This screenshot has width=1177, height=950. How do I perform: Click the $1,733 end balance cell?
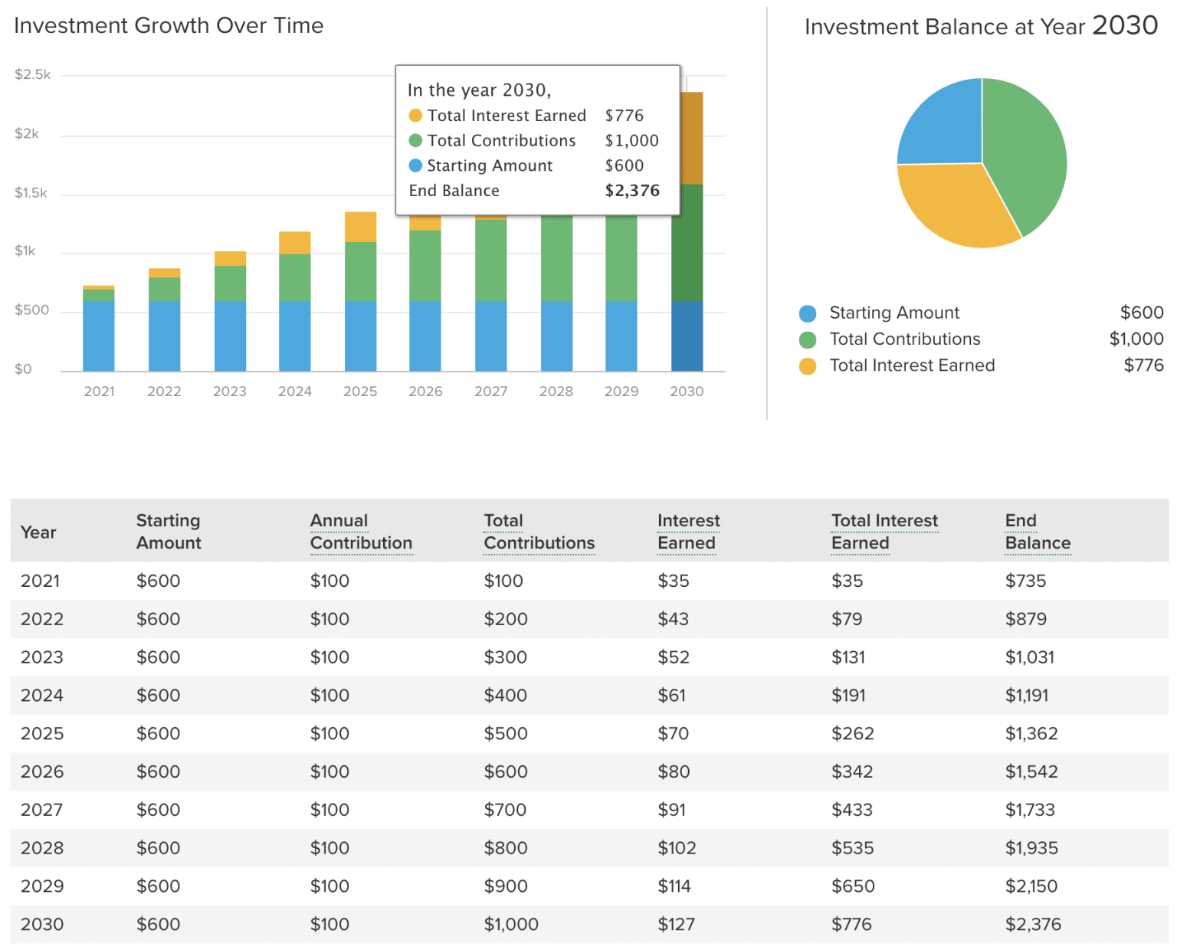(x=1030, y=810)
